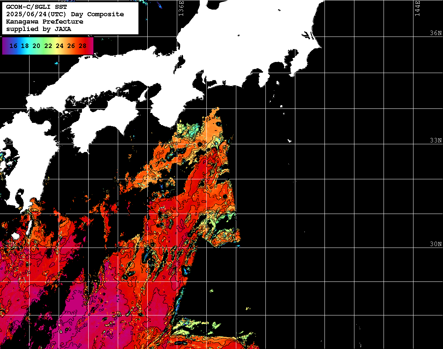Click the 'supplied by JAXA' credit text

[x=39, y=29]
